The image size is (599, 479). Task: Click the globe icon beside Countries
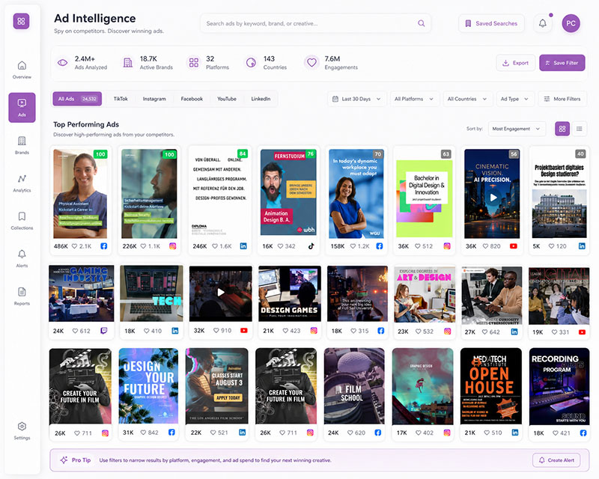click(251, 63)
